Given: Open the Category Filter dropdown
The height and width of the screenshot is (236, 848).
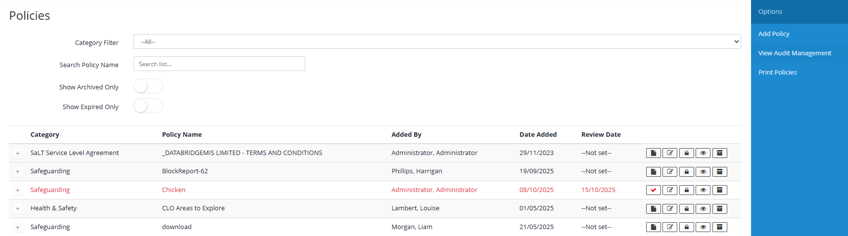Looking at the screenshot, I should [437, 42].
